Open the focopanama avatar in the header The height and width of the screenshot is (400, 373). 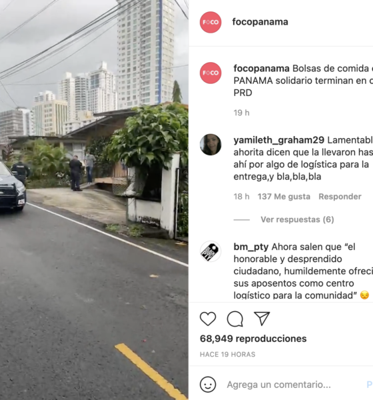[x=210, y=22]
